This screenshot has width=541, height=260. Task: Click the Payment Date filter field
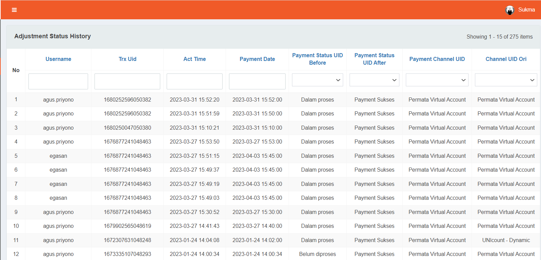click(x=257, y=82)
